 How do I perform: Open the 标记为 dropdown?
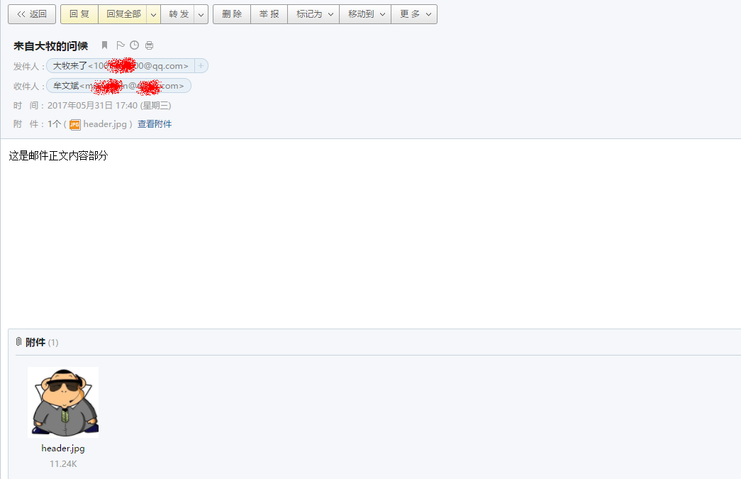[x=313, y=14]
